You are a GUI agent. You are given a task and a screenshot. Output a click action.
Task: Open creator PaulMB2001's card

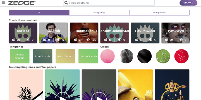pyautogui.click(x=145, y=33)
